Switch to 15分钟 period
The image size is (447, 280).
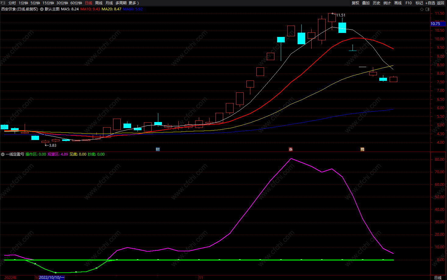click(x=48, y=3)
